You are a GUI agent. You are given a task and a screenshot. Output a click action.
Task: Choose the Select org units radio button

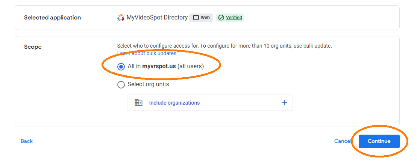pyautogui.click(x=121, y=85)
